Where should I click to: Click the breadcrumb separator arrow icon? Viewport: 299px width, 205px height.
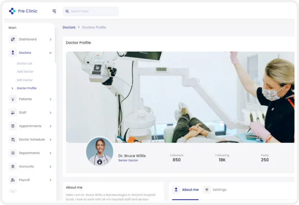click(x=79, y=27)
